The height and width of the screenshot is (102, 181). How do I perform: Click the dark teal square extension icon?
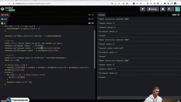click(x=134, y=4)
